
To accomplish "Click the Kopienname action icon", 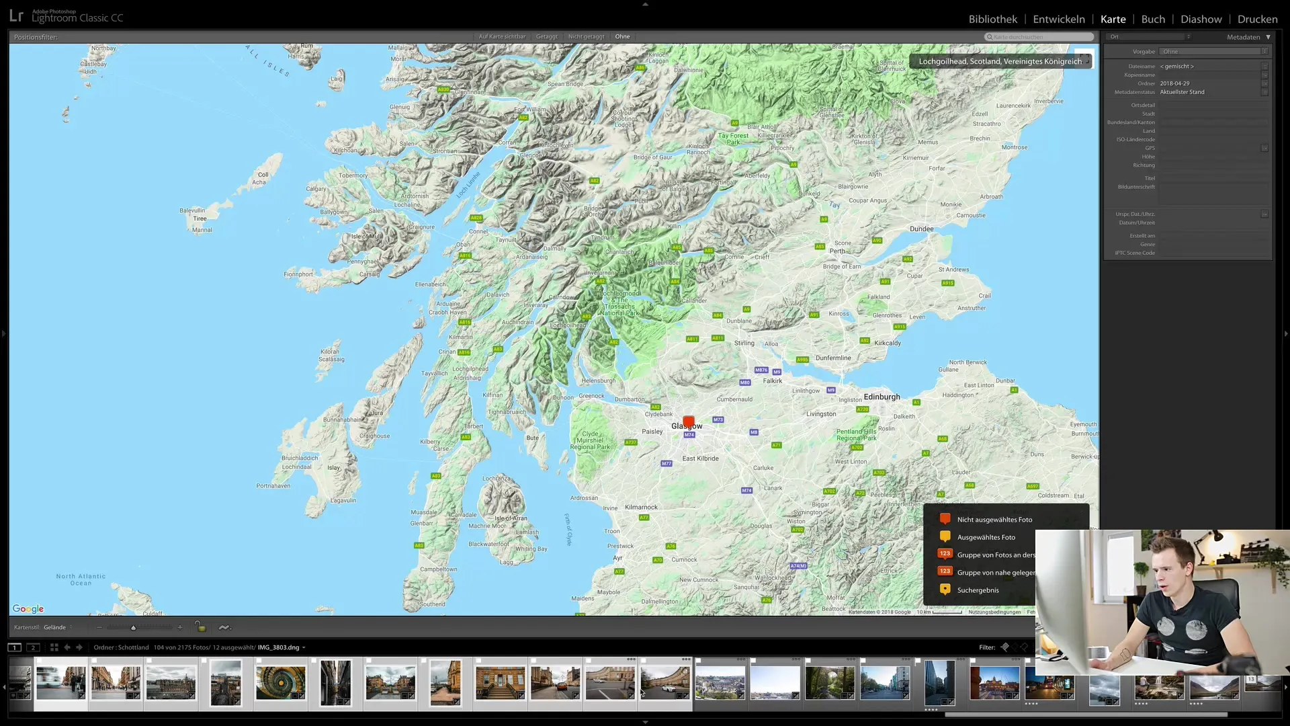I will [1264, 75].
